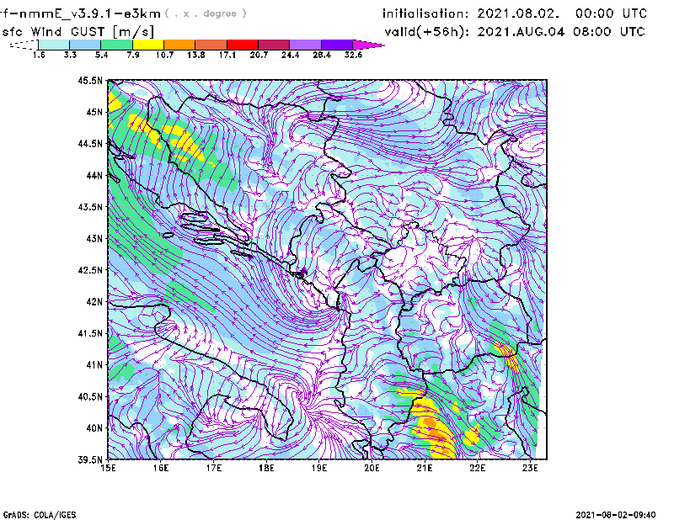Click the 'initialisation:' label
Screen dimensions: 674x520
pos(425,13)
